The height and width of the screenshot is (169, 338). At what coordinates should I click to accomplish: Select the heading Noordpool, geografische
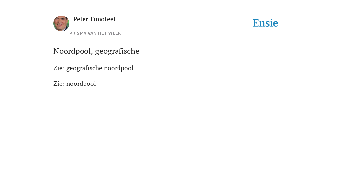click(x=96, y=51)
